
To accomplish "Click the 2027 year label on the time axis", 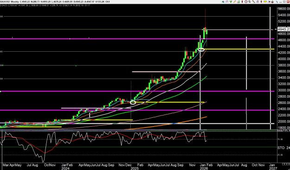I will point(273,168).
